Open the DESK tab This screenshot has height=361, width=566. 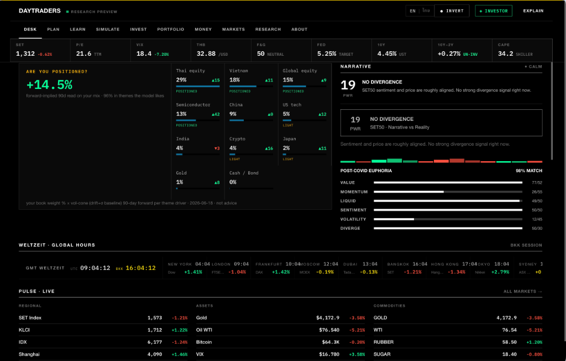coord(30,29)
